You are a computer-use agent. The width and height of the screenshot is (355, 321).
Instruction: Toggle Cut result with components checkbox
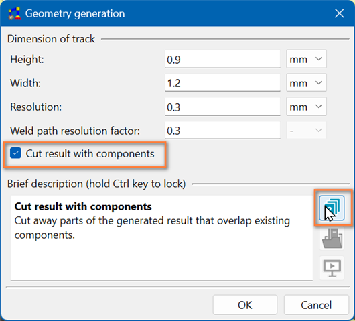click(x=15, y=153)
